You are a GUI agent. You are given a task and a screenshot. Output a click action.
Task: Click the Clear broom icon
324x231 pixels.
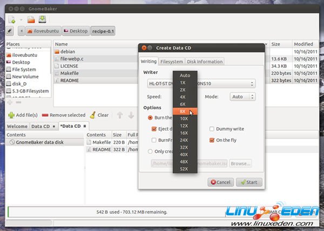click(93, 115)
